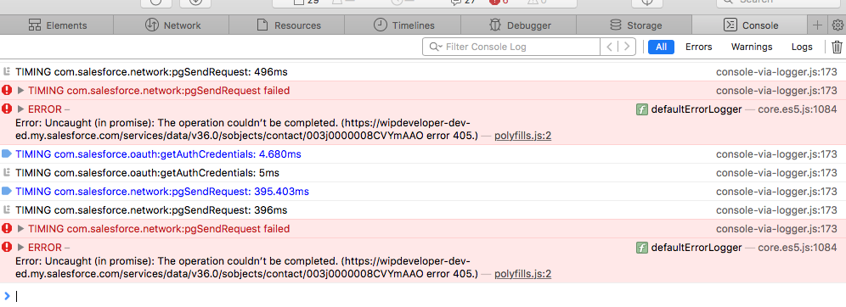Jump to previous filter match arrow
Image resolution: width=846 pixels, height=307 pixels.
609,47
